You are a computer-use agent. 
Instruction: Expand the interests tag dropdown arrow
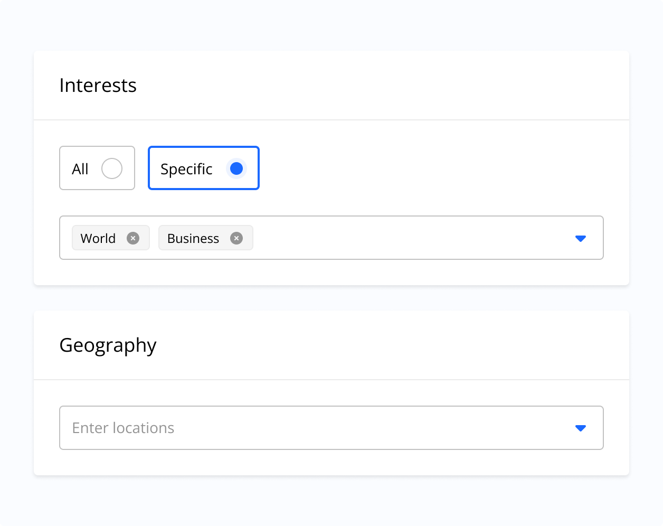click(581, 238)
